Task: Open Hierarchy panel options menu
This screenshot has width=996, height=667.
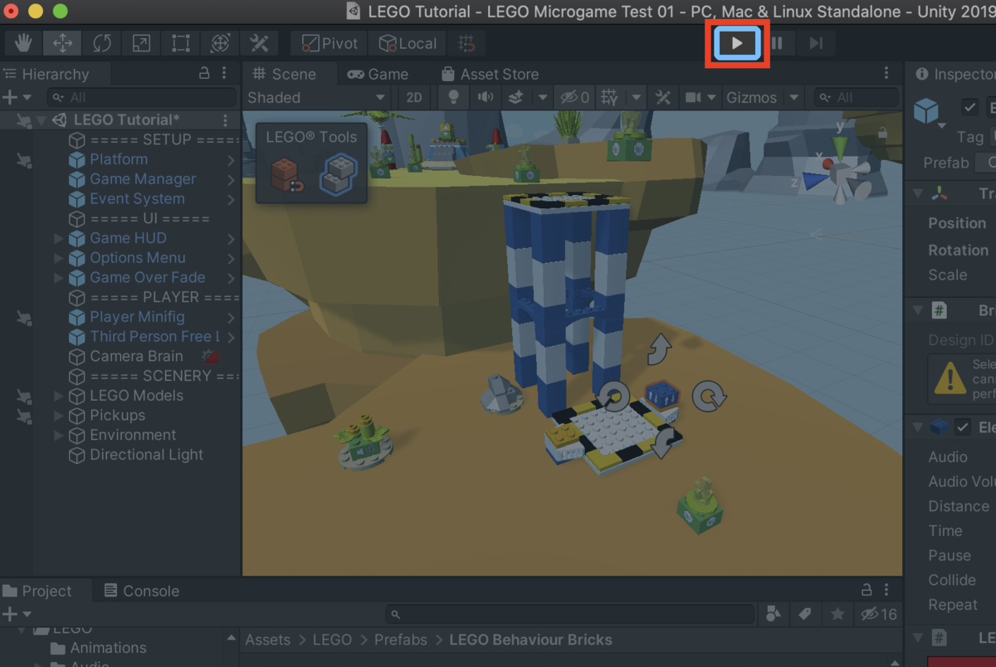Action: coord(225,73)
